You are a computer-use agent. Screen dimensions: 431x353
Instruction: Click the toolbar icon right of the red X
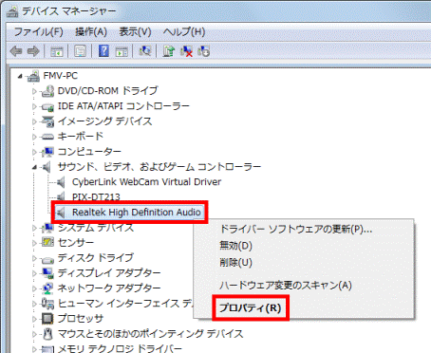click(x=204, y=51)
